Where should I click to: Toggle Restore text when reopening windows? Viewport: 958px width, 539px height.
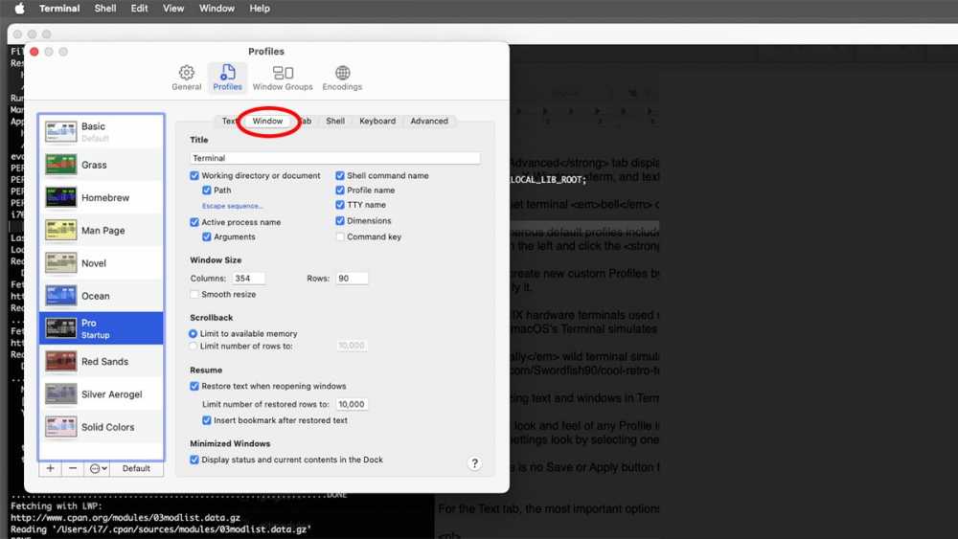coord(194,387)
